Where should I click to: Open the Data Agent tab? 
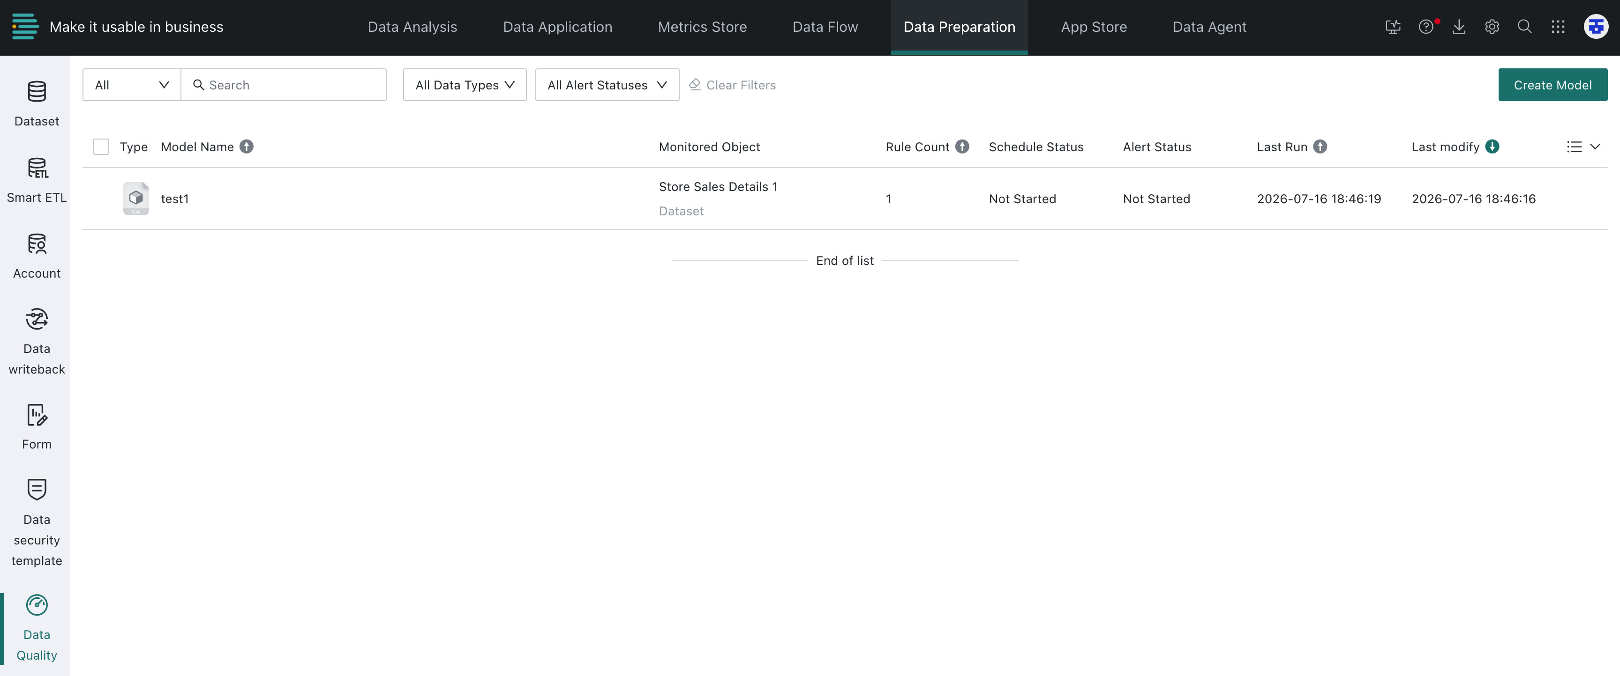[1209, 27]
